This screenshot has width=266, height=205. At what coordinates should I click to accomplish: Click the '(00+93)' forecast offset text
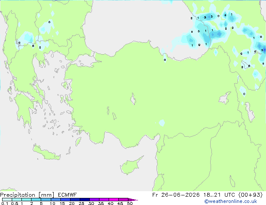click(x=250, y=195)
